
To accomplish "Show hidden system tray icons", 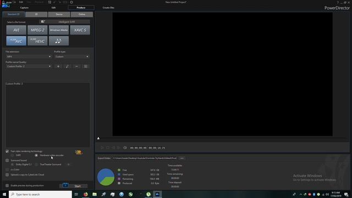I will pos(301,194).
